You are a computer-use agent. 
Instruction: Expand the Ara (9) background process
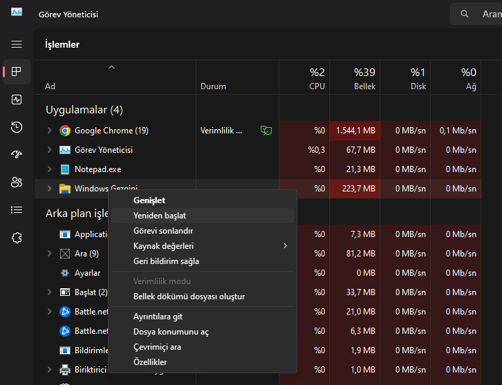pos(49,254)
